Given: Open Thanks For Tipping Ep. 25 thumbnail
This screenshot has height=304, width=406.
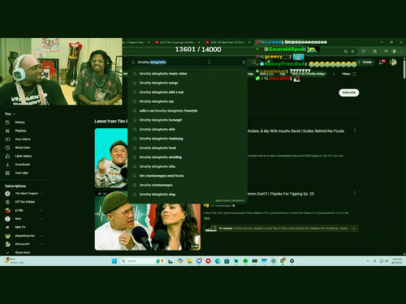Looking at the screenshot, I should (148, 221).
